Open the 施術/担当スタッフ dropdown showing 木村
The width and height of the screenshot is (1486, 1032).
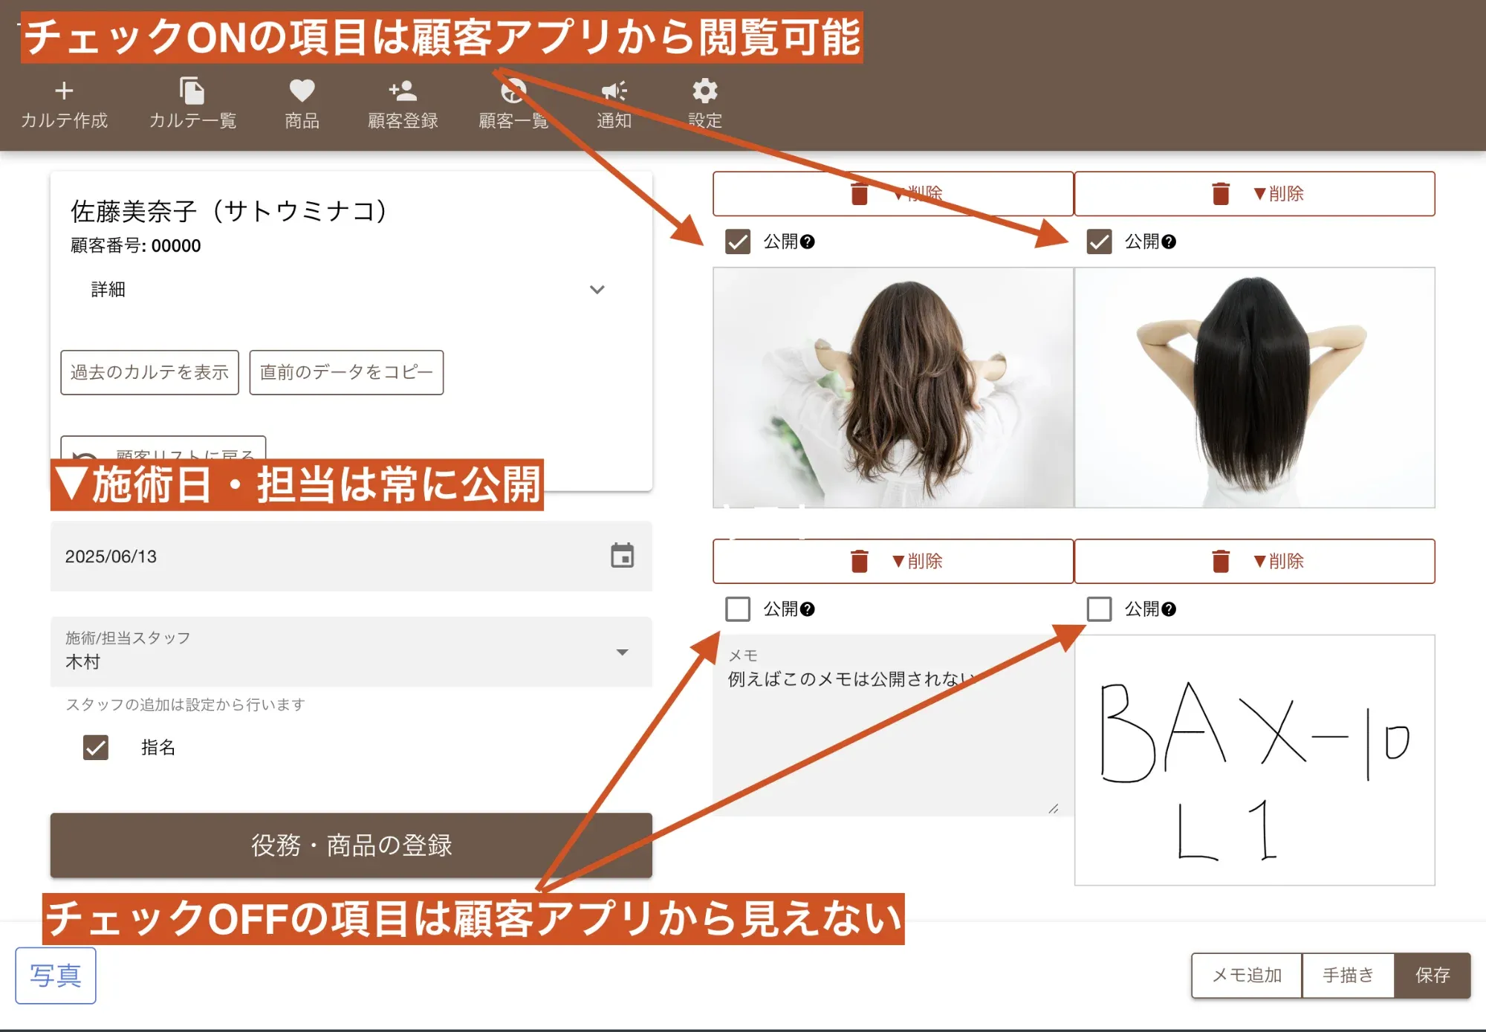point(623,653)
